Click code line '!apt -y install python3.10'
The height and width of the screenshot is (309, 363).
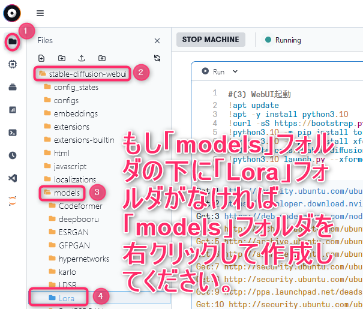(x=288, y=115)
